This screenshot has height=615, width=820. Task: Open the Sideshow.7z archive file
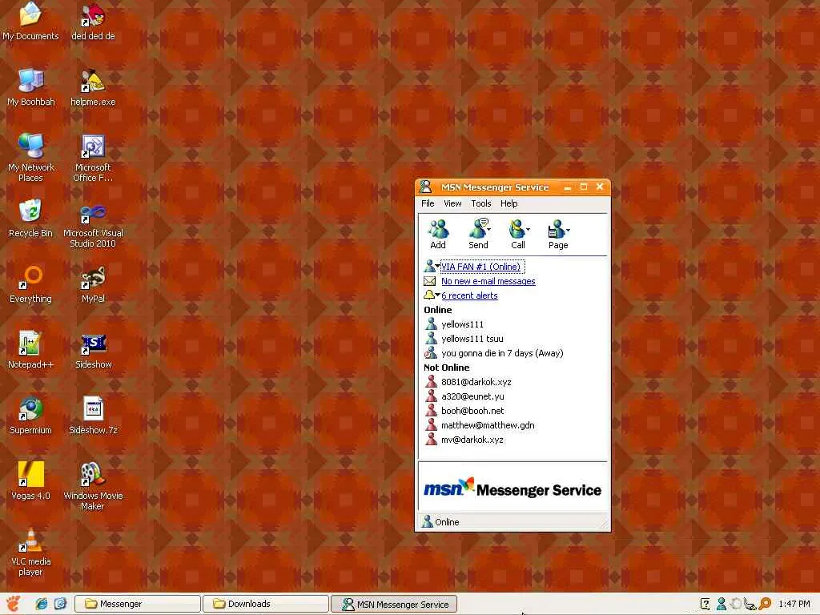pyautogui.click(x=93, y=416)
